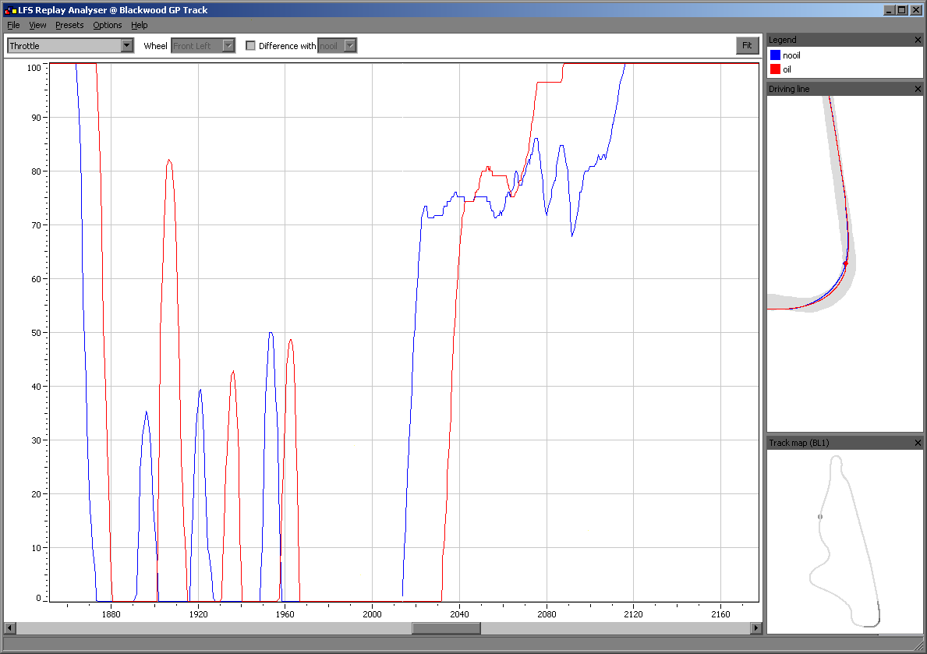927x654 pixels.
Task: Click the Driving line panel title
Action: 789,89
